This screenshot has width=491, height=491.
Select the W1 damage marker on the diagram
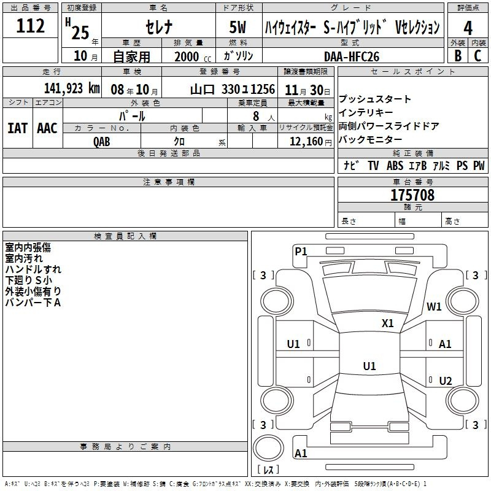click(434, 307)
